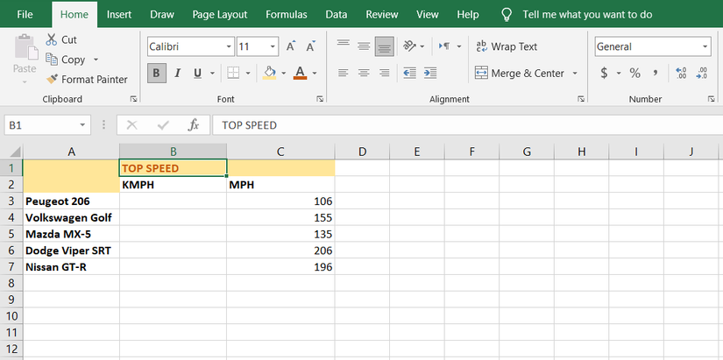Image resolution: width=723 pixels, height=360 pixels.
Task: Apply the yellow Fill Color swatch
Action: [x=270, y=74]
